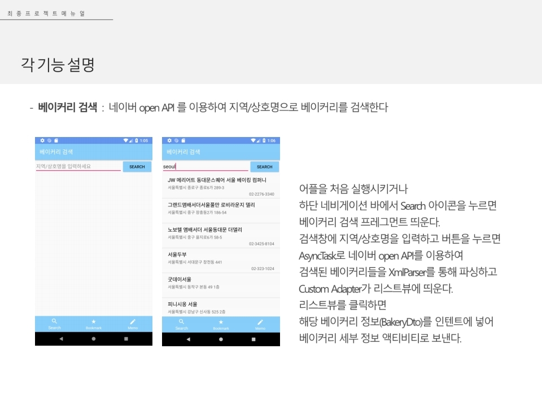Tap Android home circle in right phone

coord(221,339)
